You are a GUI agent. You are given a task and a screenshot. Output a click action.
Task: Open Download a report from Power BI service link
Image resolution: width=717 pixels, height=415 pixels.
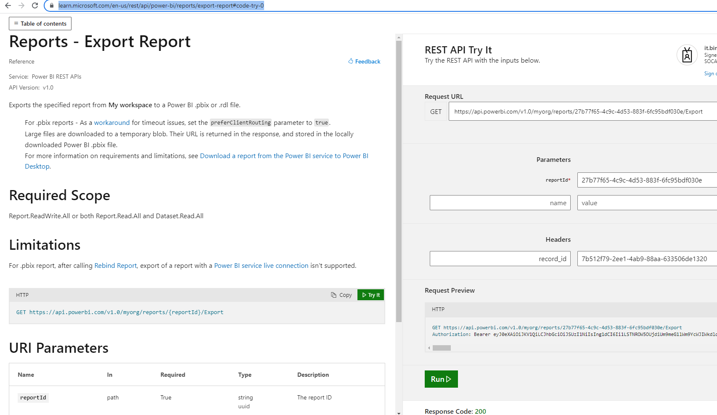[x=284, y=156]
